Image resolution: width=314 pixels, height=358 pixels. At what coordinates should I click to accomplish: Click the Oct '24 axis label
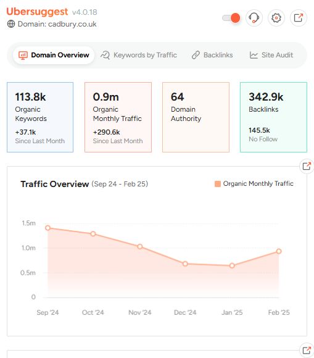(x=93, y=312)
